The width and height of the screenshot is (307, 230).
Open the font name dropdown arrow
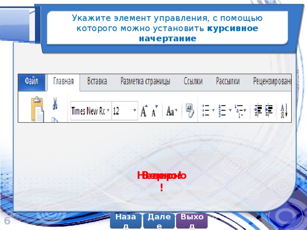[108, 111]
